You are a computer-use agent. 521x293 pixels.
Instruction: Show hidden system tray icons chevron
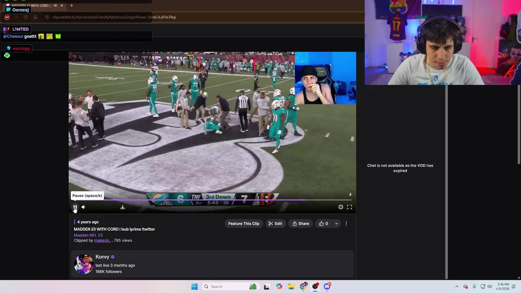(457, 286)
